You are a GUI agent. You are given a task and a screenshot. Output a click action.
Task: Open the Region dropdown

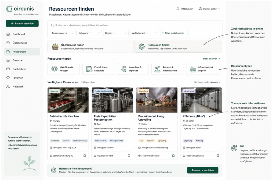(x=116, y=33)
